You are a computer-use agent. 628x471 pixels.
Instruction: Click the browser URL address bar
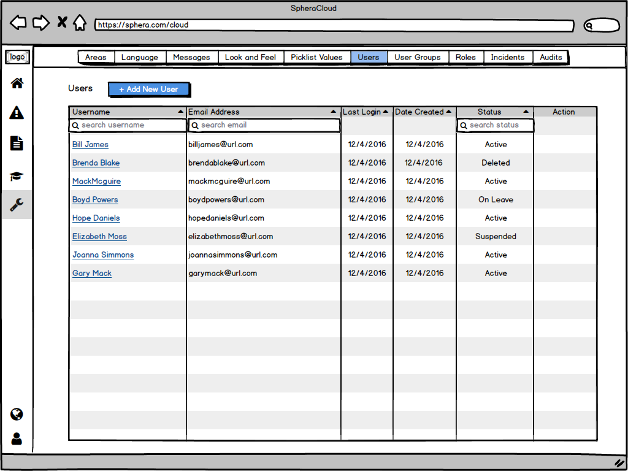click(334, 25)
